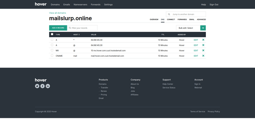Focus the Filter your records field
Viewport: 255px width, 130px height.
(x=83, y=28)
